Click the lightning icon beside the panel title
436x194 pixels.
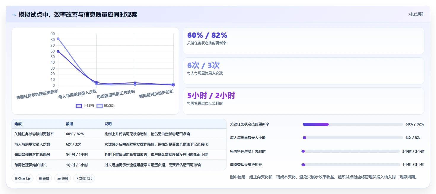14,15
